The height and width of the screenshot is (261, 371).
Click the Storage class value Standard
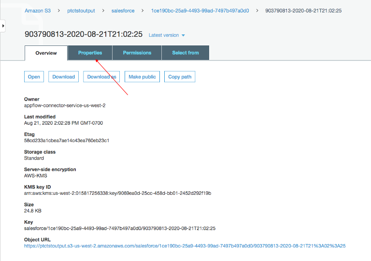coord(34,158)
